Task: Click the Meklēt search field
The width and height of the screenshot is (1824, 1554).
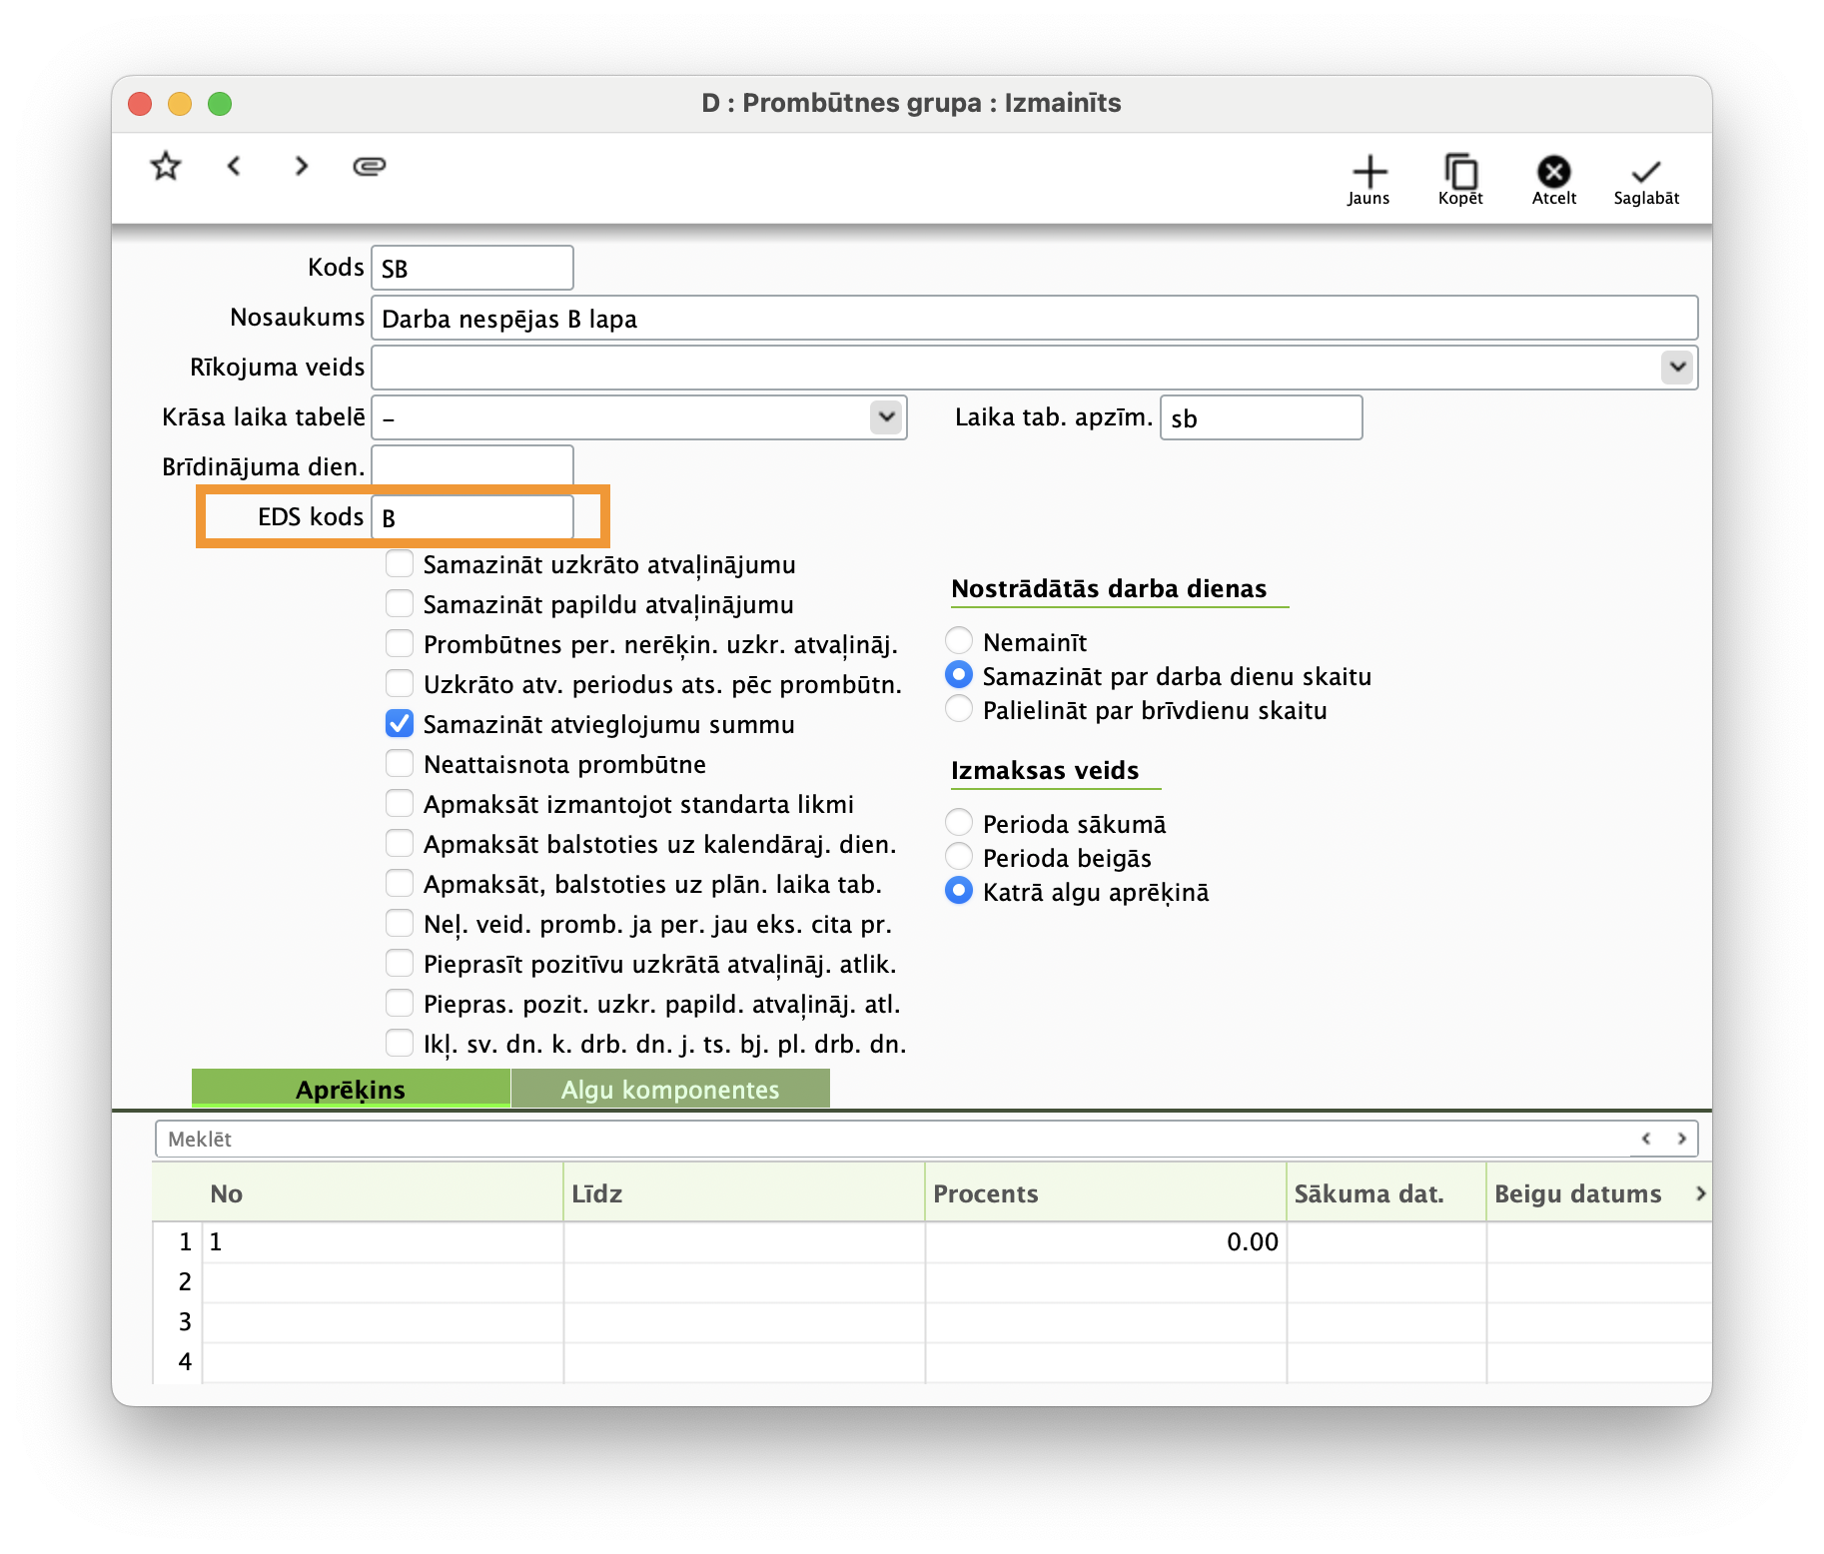Action: pyautogui.click(x=889, y=1139)
